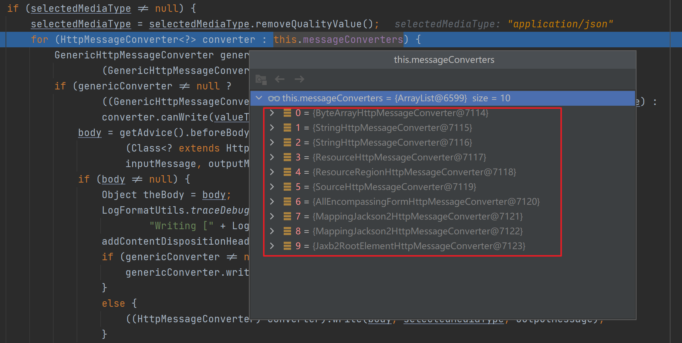Expand element 0 ByteArrayHttpMessageConverter
The width and height of the screenshot is (682, 343).
pos(272,113)
